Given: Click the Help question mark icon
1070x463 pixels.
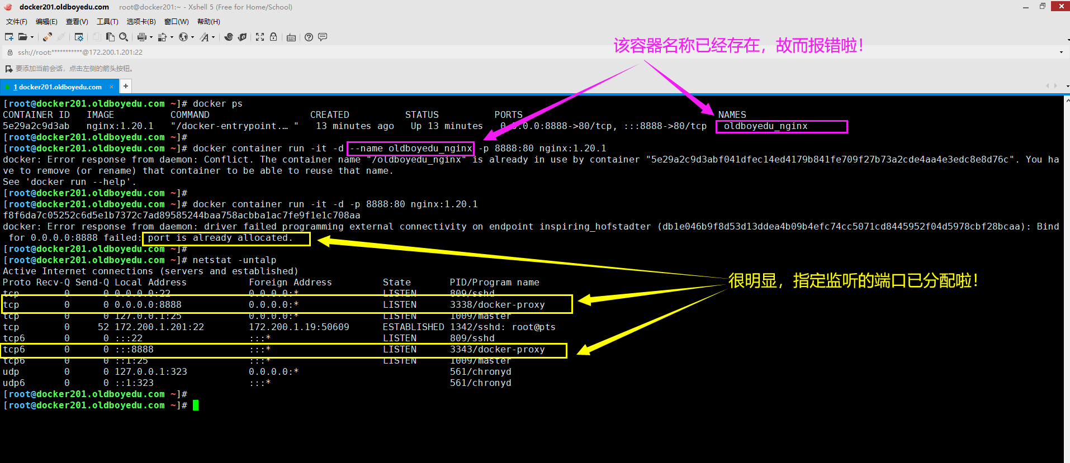Looking at the screenshot, I should point(309,37).
